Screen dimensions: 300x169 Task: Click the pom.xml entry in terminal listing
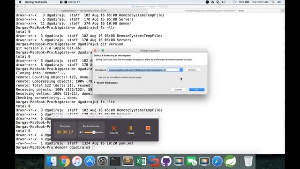(75, 143)
